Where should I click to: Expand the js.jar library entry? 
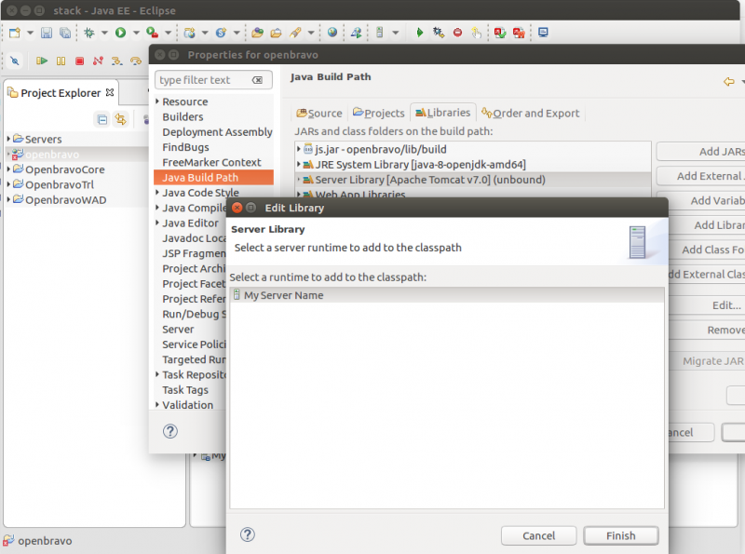point(299,149)
